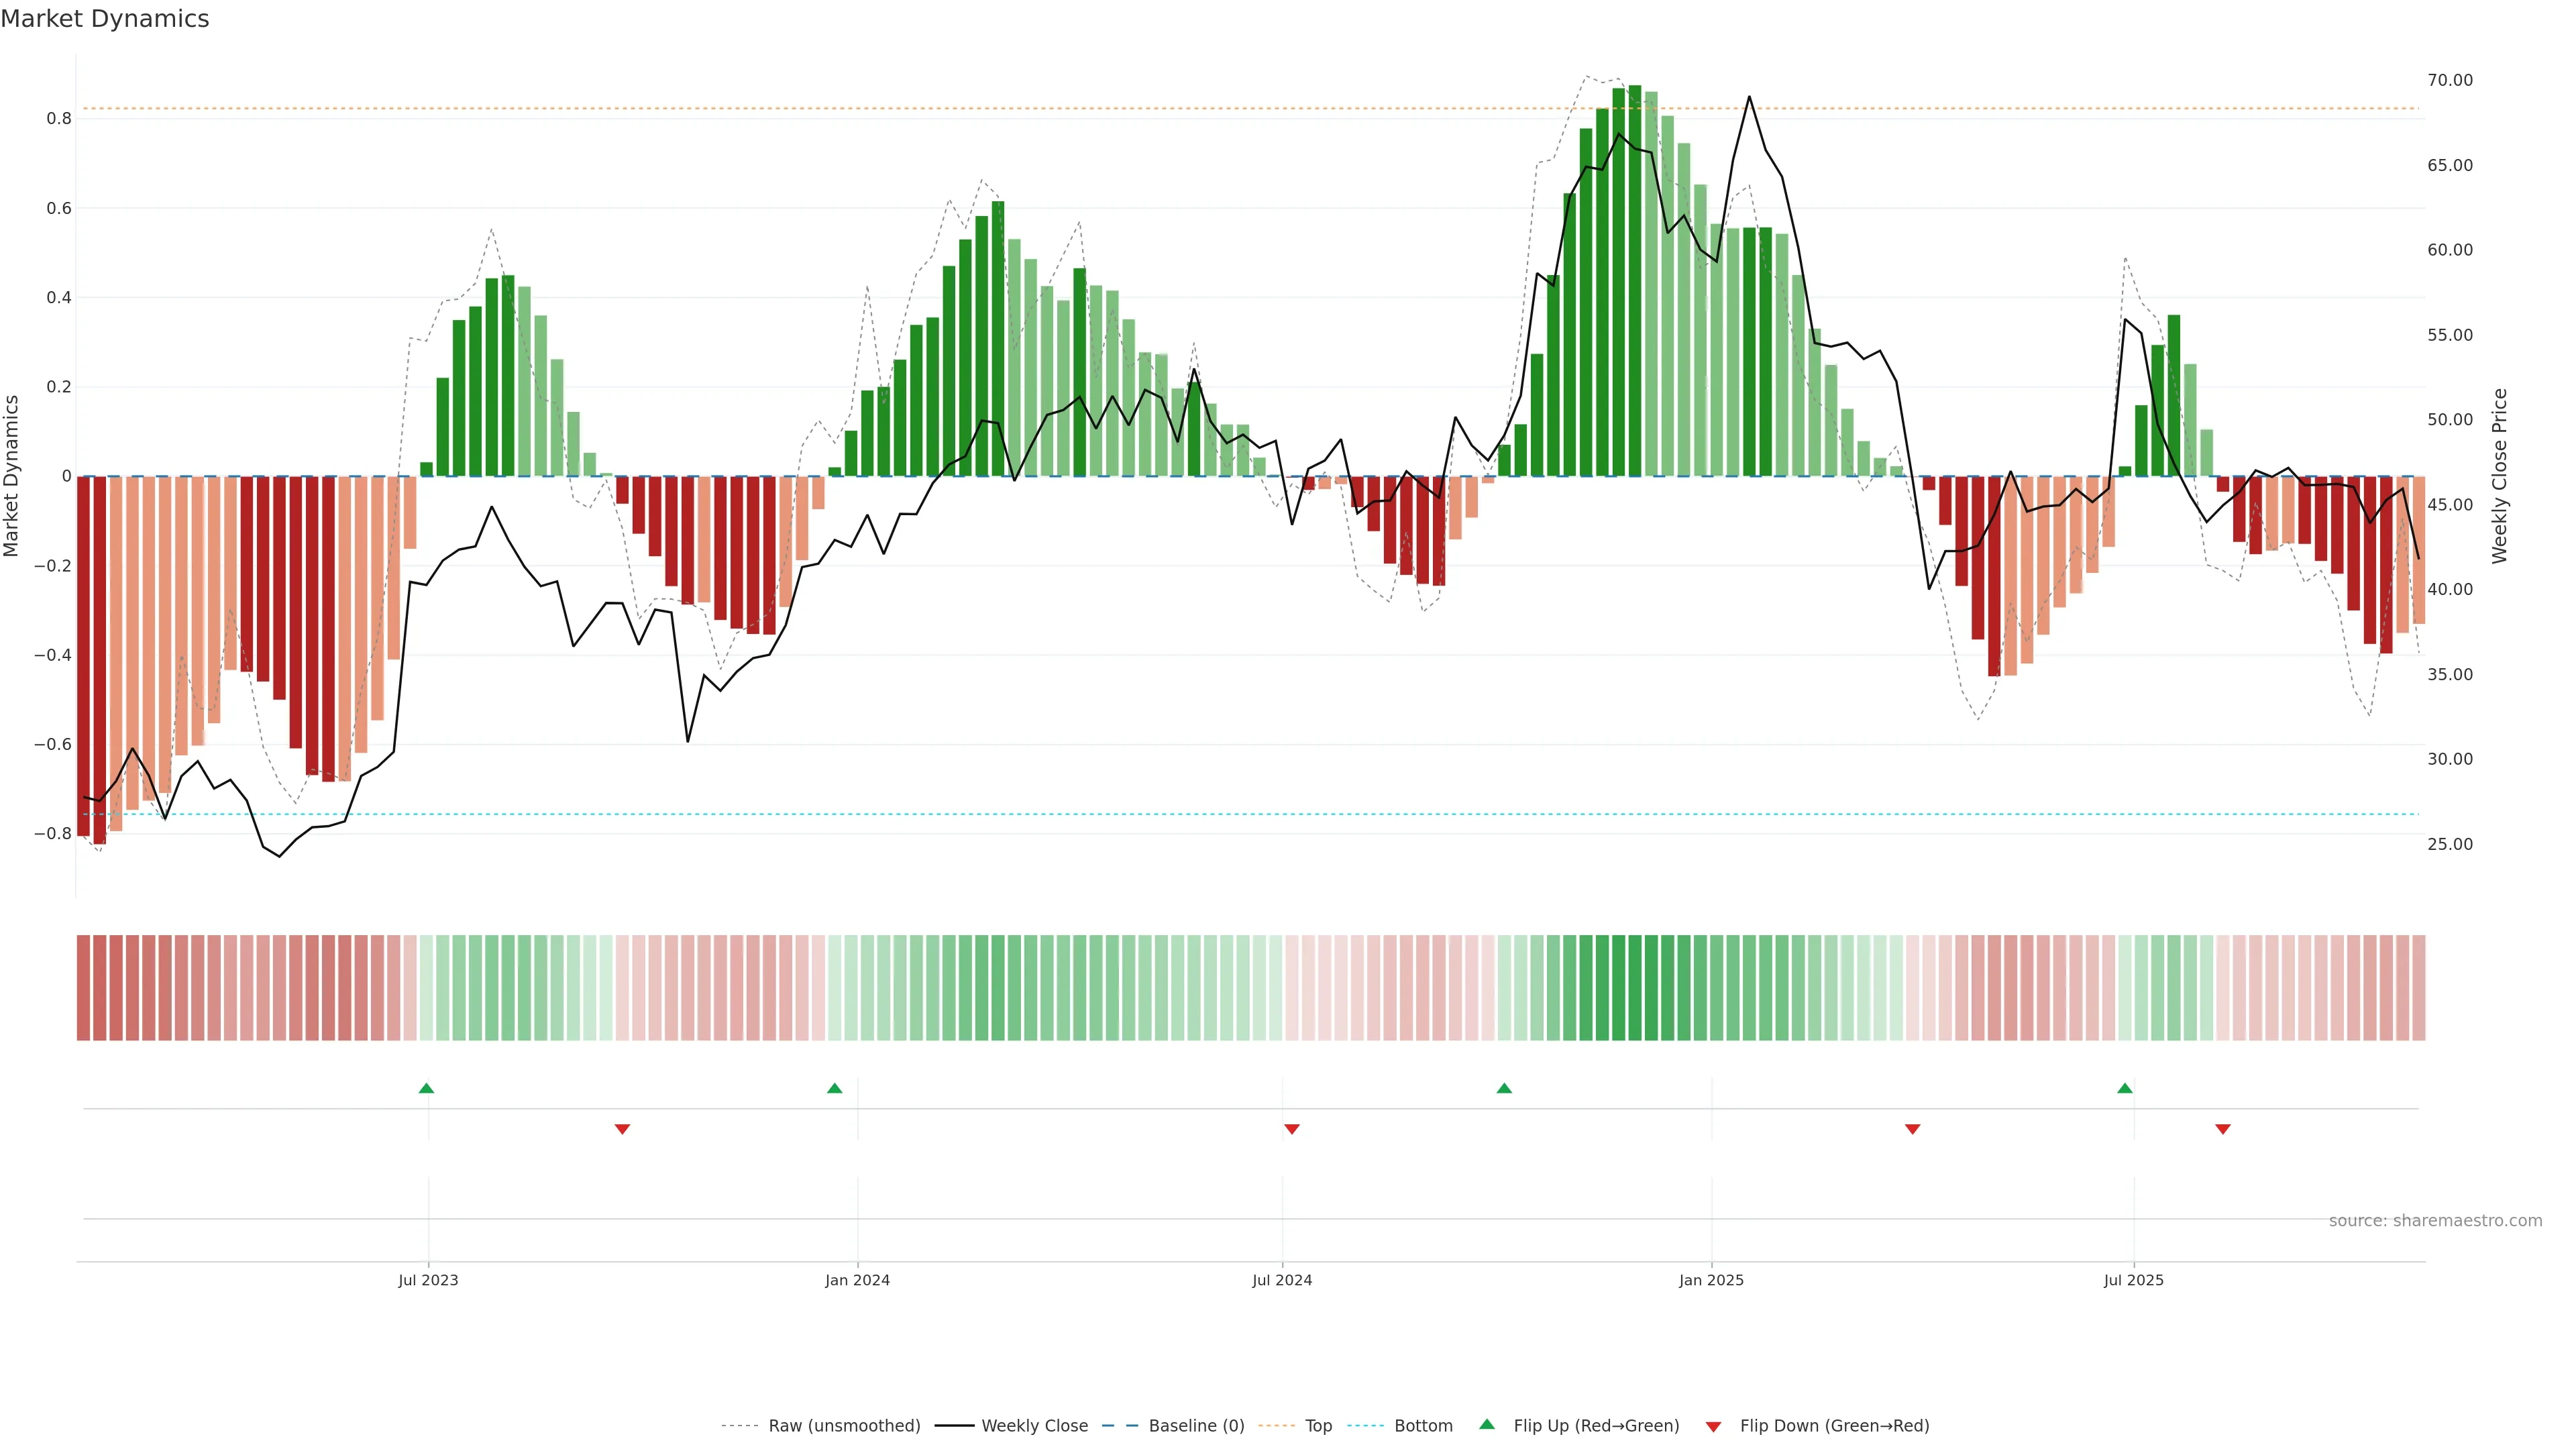Click the Jan 2025 x-axis label
The height and width of the screenshot is (1449, 2576).
[x=1711, y=1281]
